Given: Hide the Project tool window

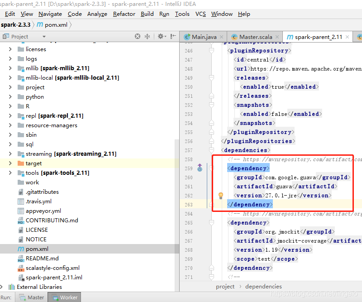Looking at the screenshot, I should [x=173, y=36].
